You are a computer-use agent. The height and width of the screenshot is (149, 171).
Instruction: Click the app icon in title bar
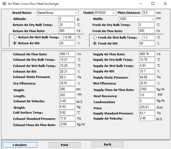pos(4,4)
